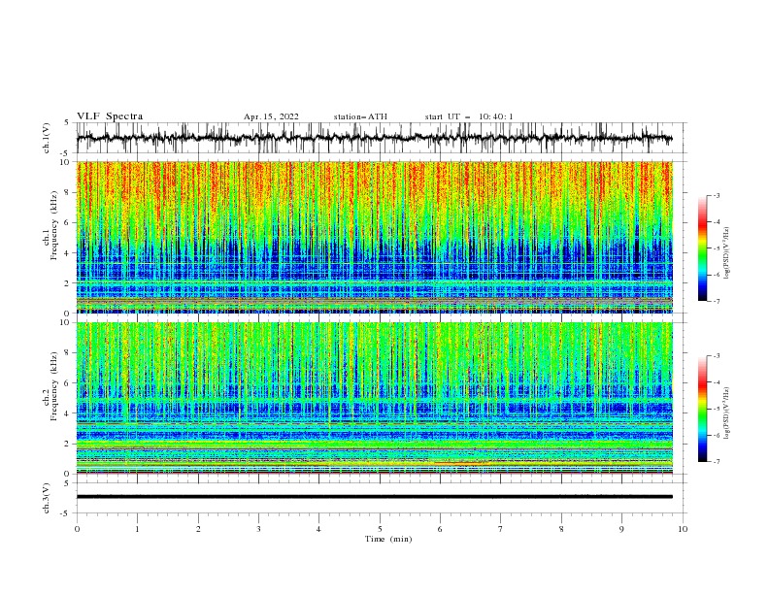The width and height of the screenshot is (769, 594).
Task: Click ch.1 frequency axis tick "10"
Action: 65,162
